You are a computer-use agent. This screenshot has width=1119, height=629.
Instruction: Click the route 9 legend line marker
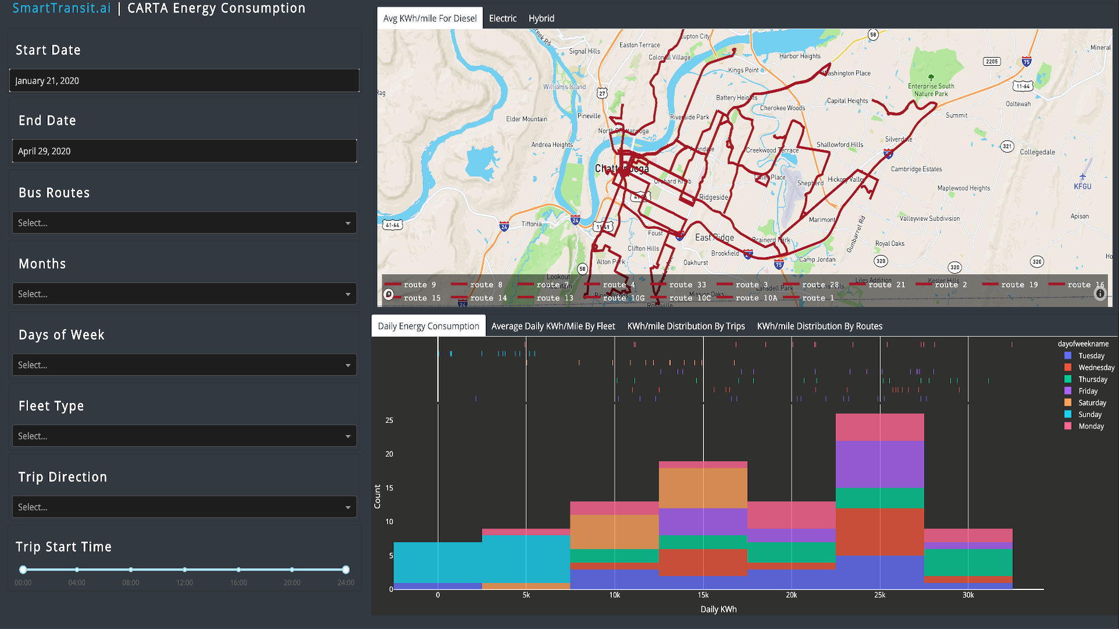tap(393, 284)
